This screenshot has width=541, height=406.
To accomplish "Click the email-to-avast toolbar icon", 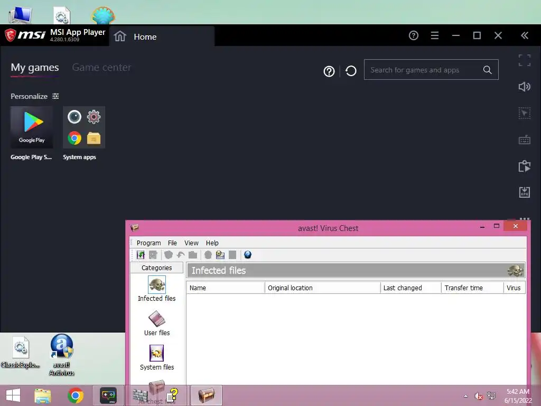I will pyautogui.click(x=220, y=255).
